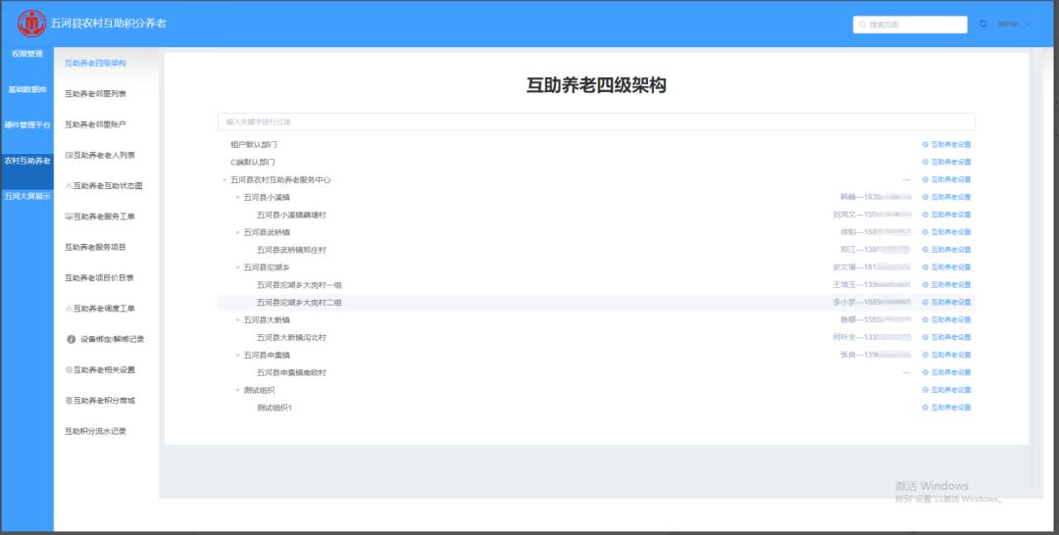Click the gear icon of 互助养老相关设置 menu

69,370
